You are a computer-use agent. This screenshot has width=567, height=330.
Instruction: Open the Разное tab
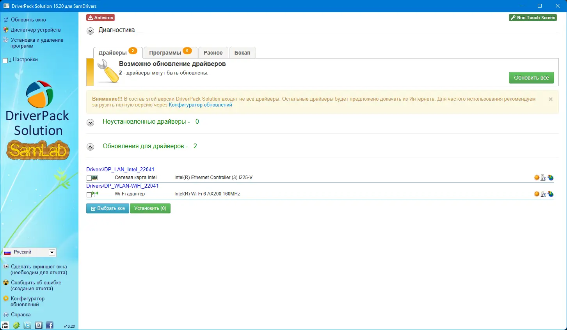click(x=213, y=53)
